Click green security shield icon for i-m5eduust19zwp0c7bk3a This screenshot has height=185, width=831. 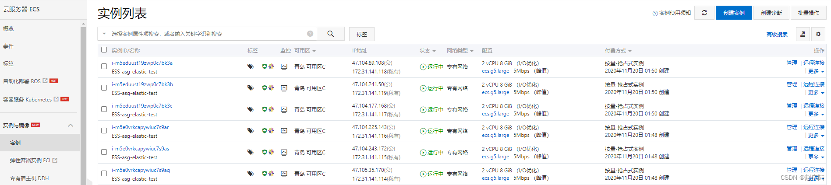point(265,66)
